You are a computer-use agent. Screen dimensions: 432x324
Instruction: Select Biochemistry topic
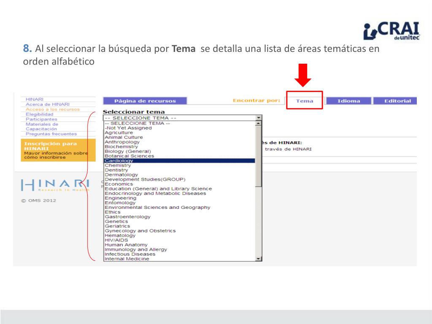180,147
